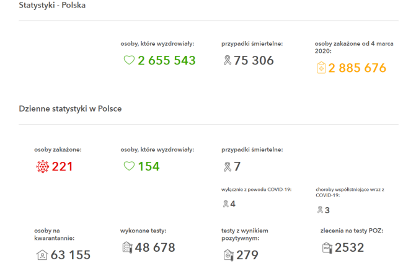Screen dimensions: 403x279
Task: Click the green heart icon beside 2 655 543
Action: (129, 61)
